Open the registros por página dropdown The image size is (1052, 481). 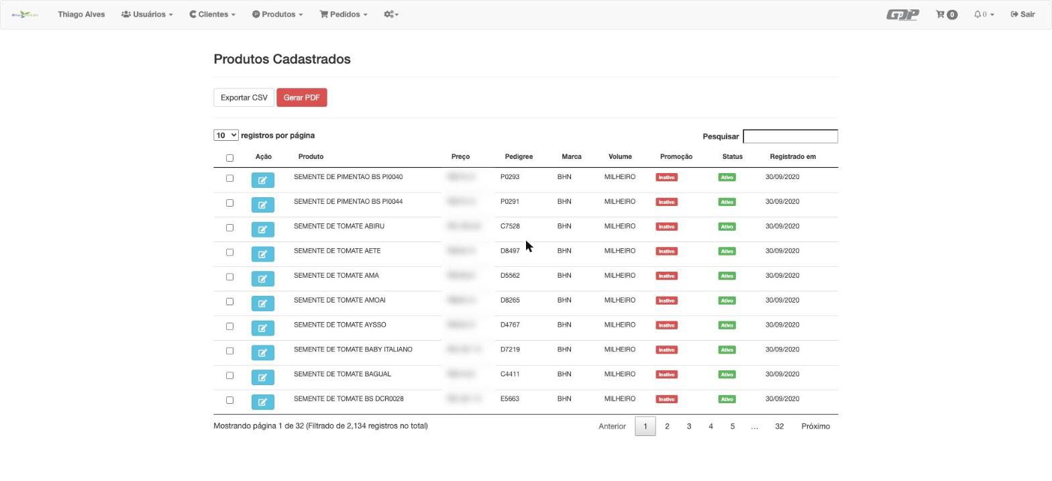[226, 136]
